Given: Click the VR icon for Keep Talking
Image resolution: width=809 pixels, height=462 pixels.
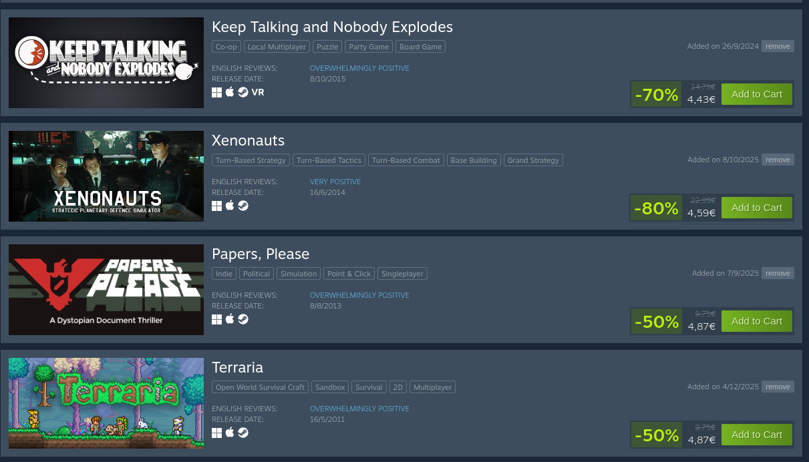Looking at the screenshot, I should pyautogui.click(x=258, y=92).
